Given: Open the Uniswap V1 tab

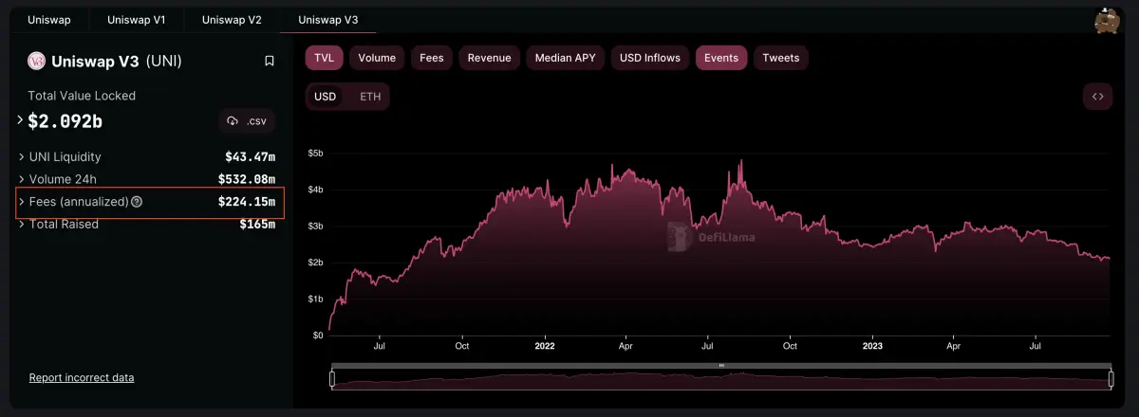Looking at the screenshot, I should pyautogui.click(x=136, y=19).
